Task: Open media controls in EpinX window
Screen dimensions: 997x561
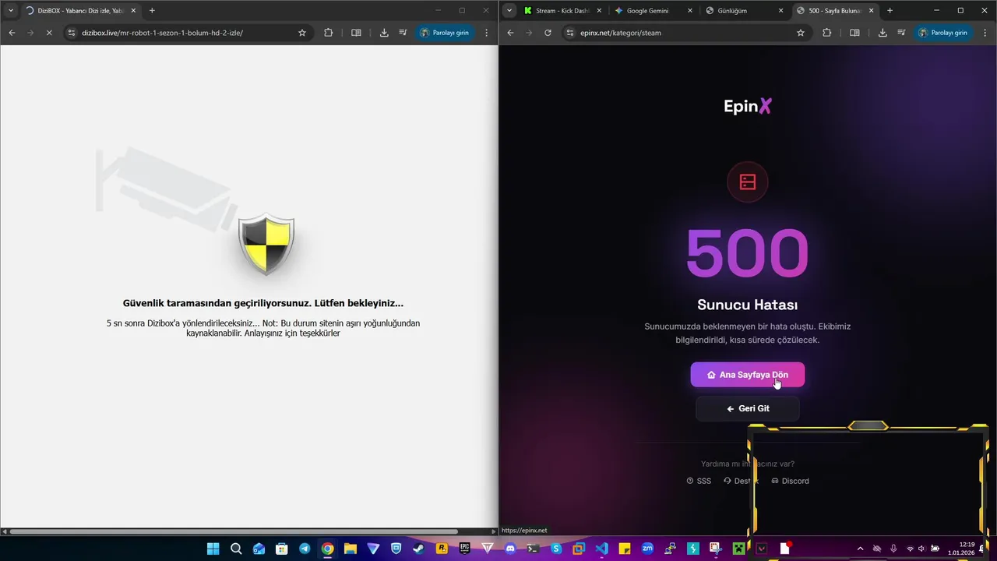Action: [901, 33]
